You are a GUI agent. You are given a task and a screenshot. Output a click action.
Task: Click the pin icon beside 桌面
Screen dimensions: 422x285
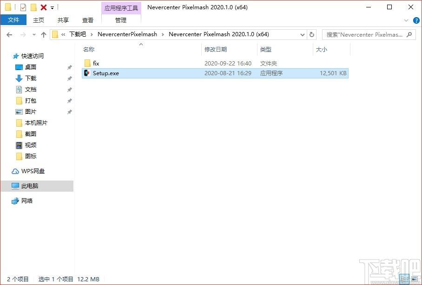click(x=69, y=67)
